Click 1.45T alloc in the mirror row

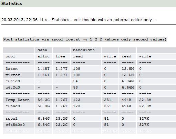tap(44, 75)
